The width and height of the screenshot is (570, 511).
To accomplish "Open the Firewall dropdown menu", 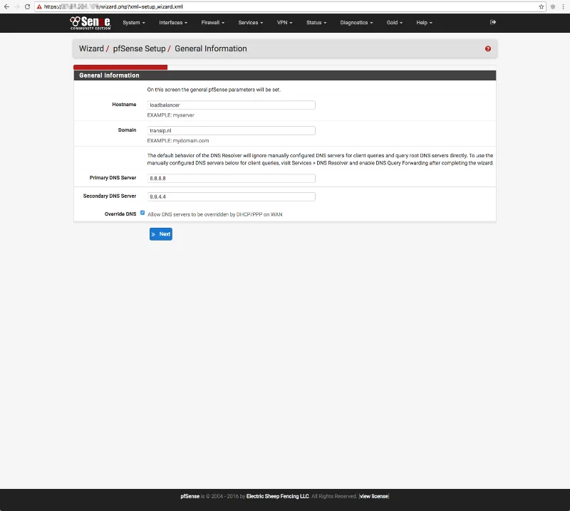I will coord(212,22).
